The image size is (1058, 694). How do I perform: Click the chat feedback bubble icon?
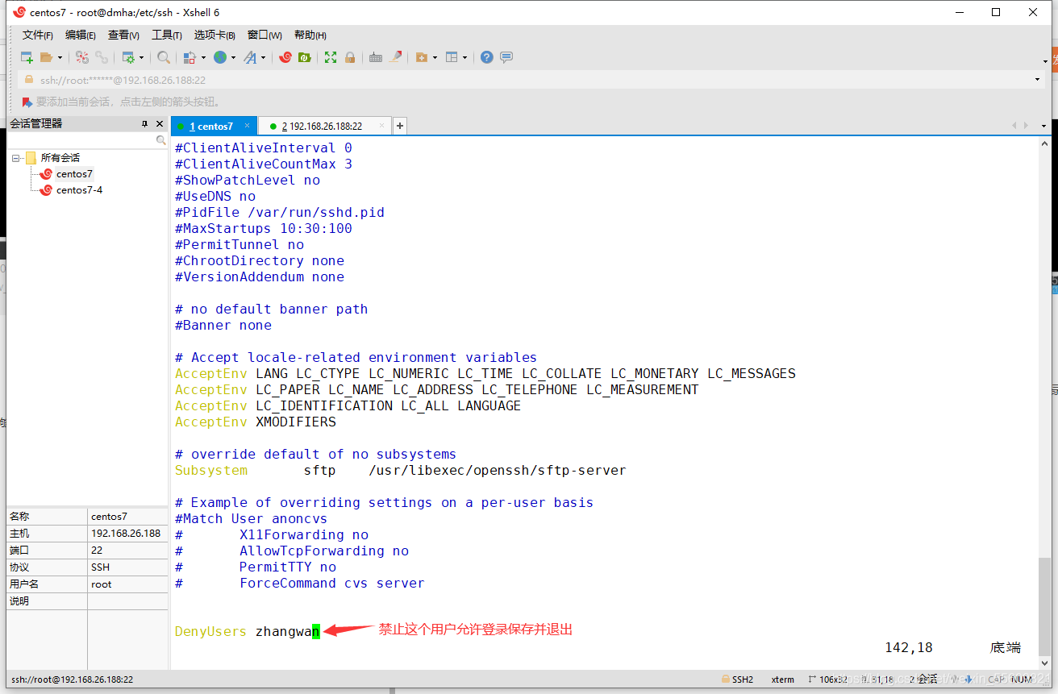click(x=506, y=57)
